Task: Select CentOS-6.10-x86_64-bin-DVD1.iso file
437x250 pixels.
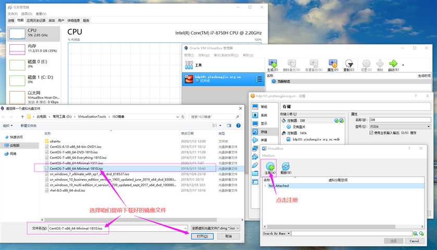Action: (75, 146)
